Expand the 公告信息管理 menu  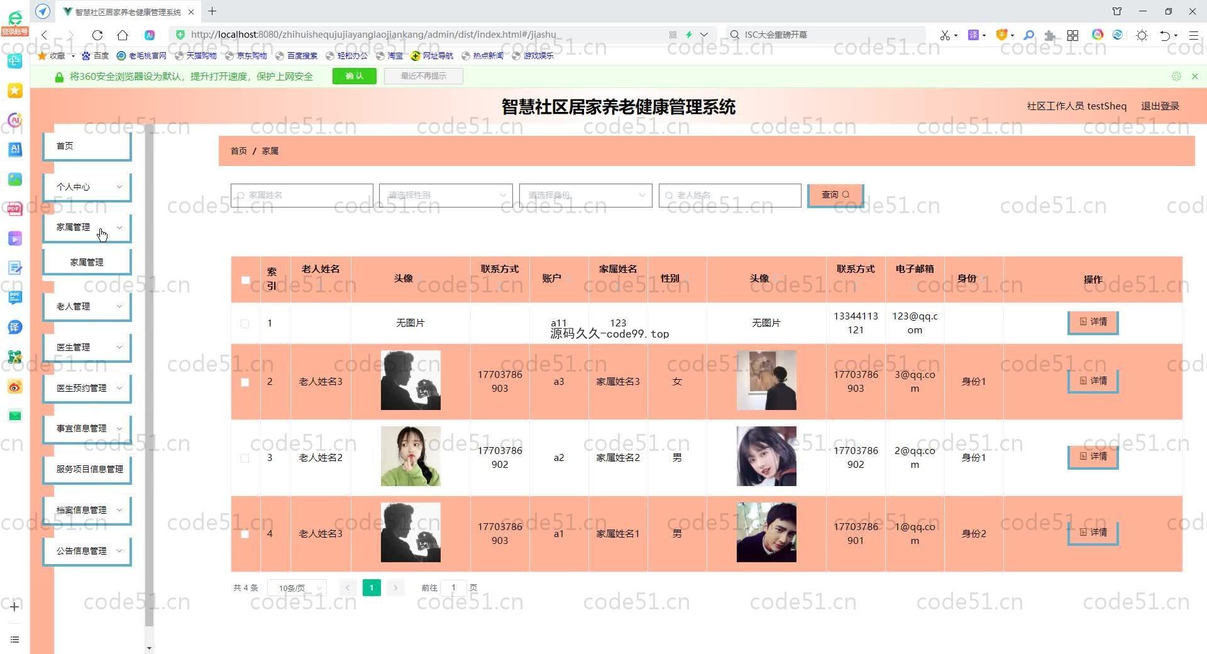coord(87,551)
